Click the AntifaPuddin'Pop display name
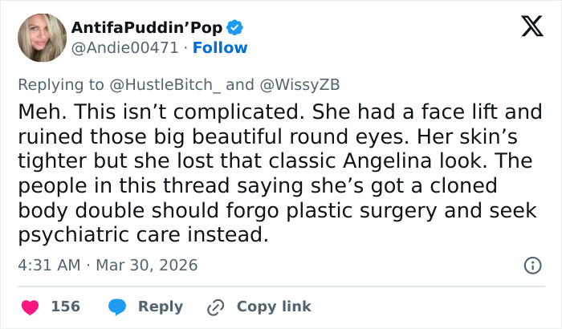 tap(146, 28)
